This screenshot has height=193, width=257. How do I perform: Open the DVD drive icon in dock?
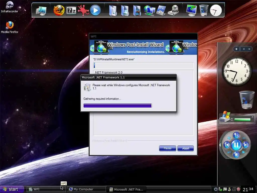(x=174, y=10)
